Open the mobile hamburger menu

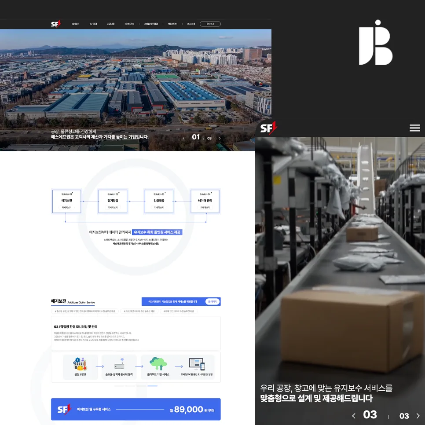pyautogui.click(x=415, y=128)
